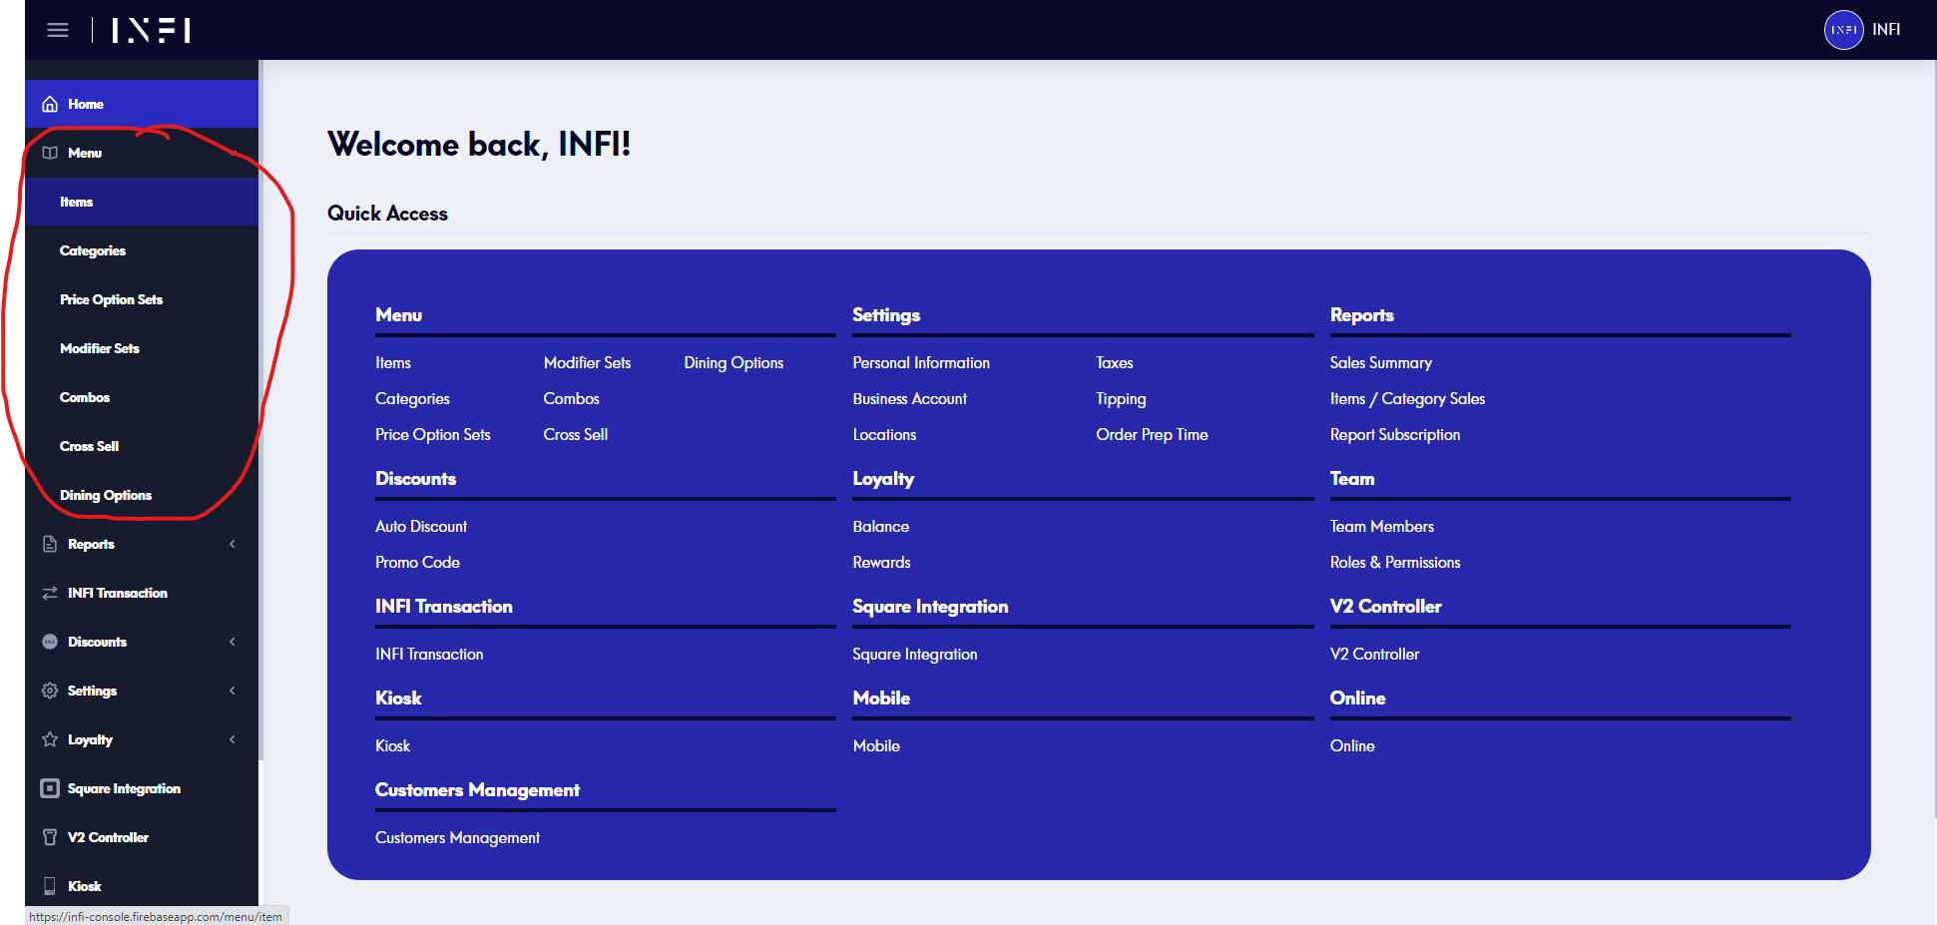
Task: Open Team Members link
Action: (x=1382, y=527)
